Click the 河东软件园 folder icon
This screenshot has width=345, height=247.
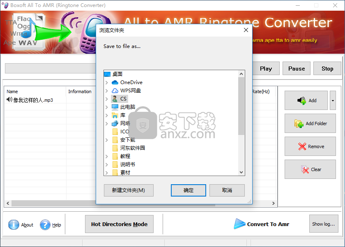115,148
